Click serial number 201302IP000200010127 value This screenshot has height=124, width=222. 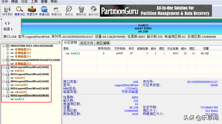[x=202, y=82]
